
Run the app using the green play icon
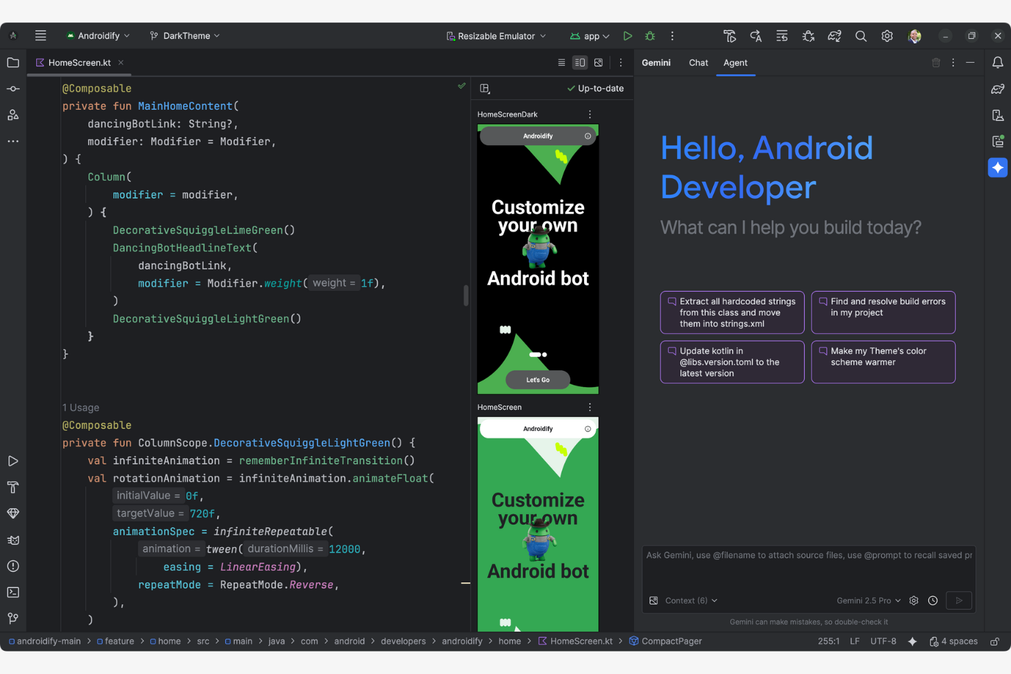tap(628, 36)
